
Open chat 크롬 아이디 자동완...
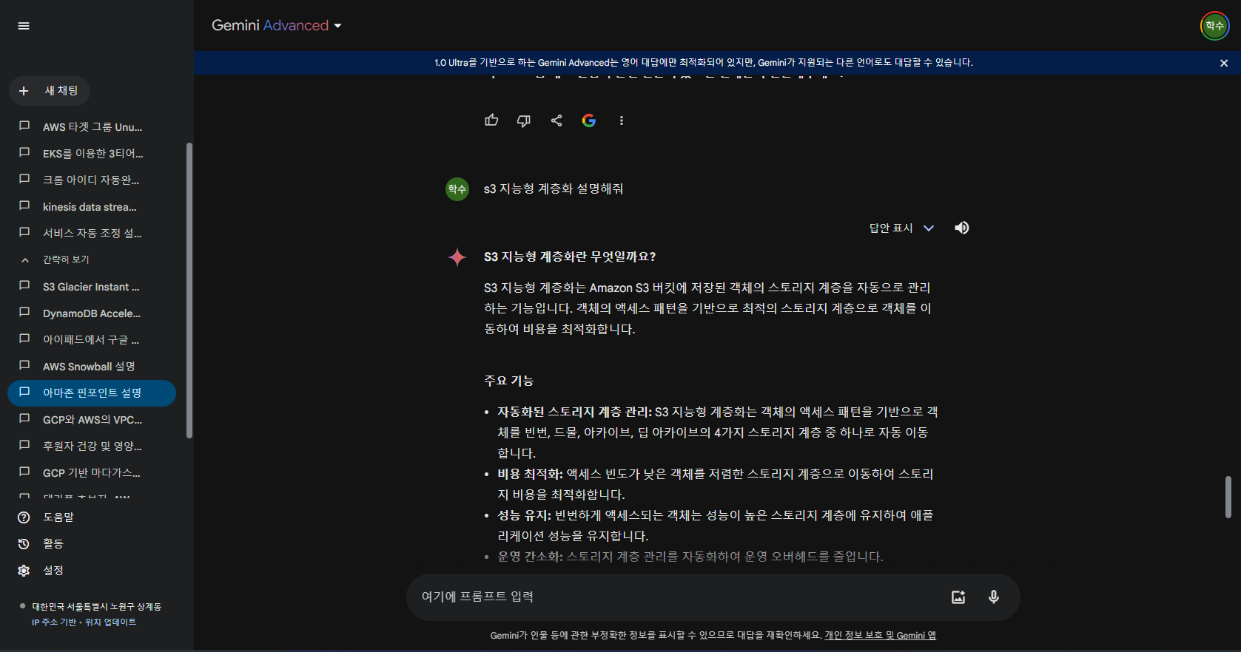[x=92, y=180]
